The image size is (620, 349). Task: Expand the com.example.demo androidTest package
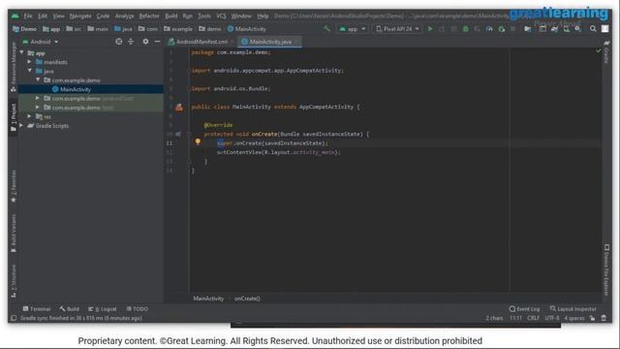[x=38, y=98]
